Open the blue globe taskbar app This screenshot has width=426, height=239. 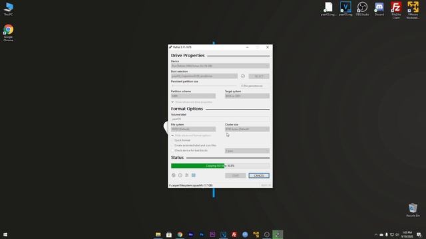pyautogui.click(x=245, y=234)
